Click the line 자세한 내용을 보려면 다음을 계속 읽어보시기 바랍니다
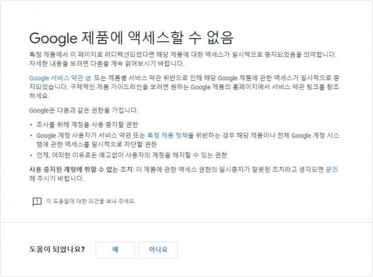 (106, 63)
